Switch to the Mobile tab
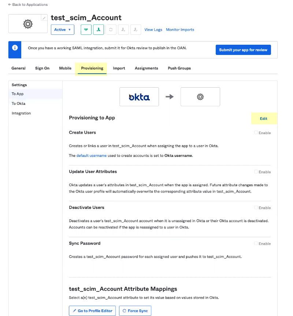This screenshot has width=293, height=316. tap(65, 68)
